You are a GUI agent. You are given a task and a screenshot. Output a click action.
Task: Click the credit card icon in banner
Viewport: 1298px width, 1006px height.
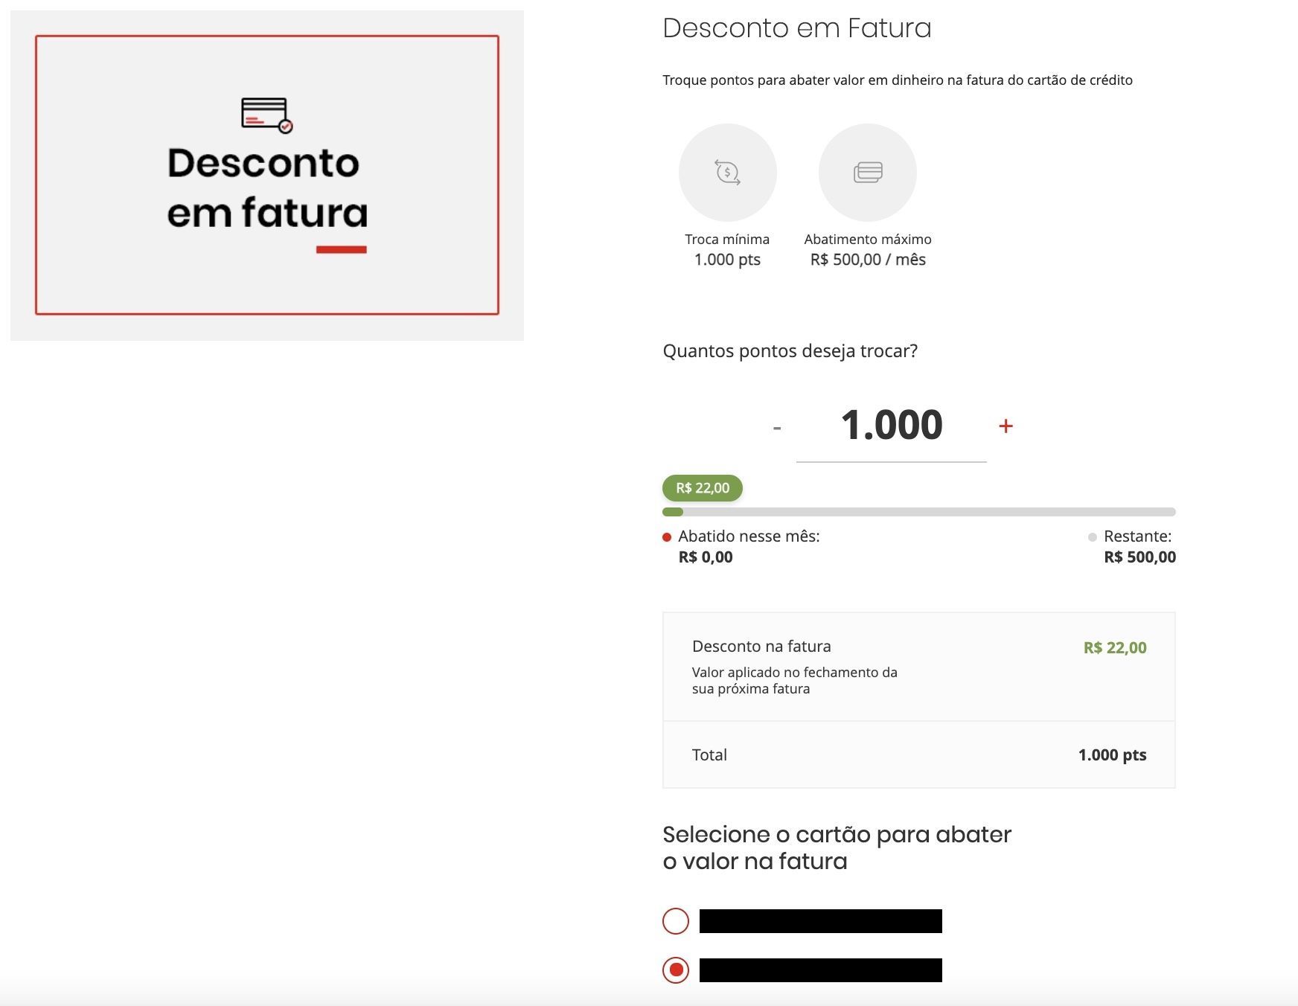tap(266, 115)
